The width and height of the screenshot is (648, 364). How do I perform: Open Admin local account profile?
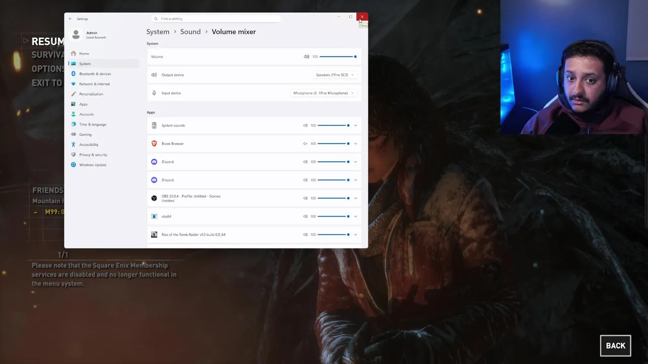click(89, 34)
